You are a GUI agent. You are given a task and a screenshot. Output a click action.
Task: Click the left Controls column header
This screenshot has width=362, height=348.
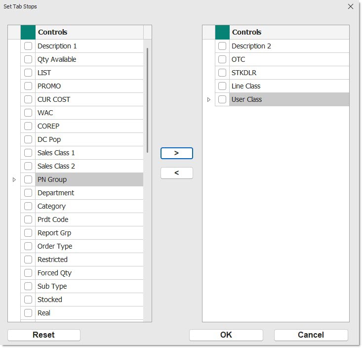click(89, 32)
